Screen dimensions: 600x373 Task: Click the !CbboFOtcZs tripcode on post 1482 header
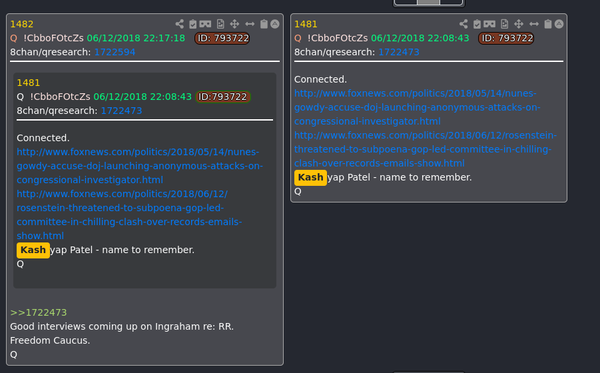tap(53, 38)
